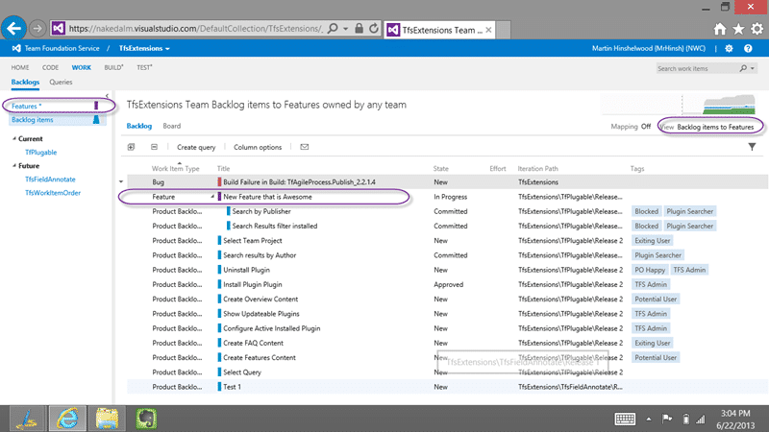Image resolution: width=769 pixels, height=432 pixels.
Task: Click Column options
Action: pos(258,147)
